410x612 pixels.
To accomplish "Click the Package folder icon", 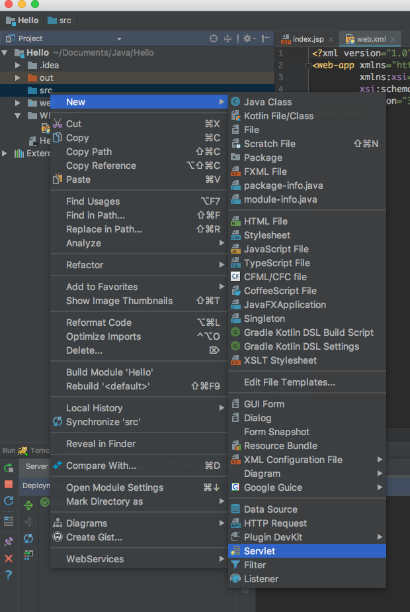I will 235,157.
